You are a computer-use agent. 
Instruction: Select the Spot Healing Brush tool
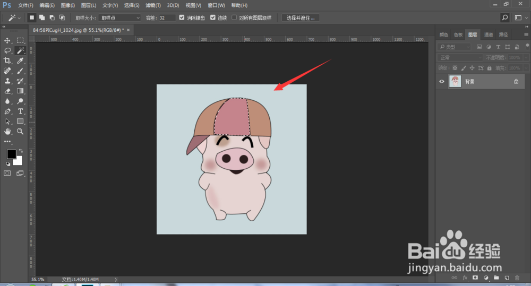7,71
